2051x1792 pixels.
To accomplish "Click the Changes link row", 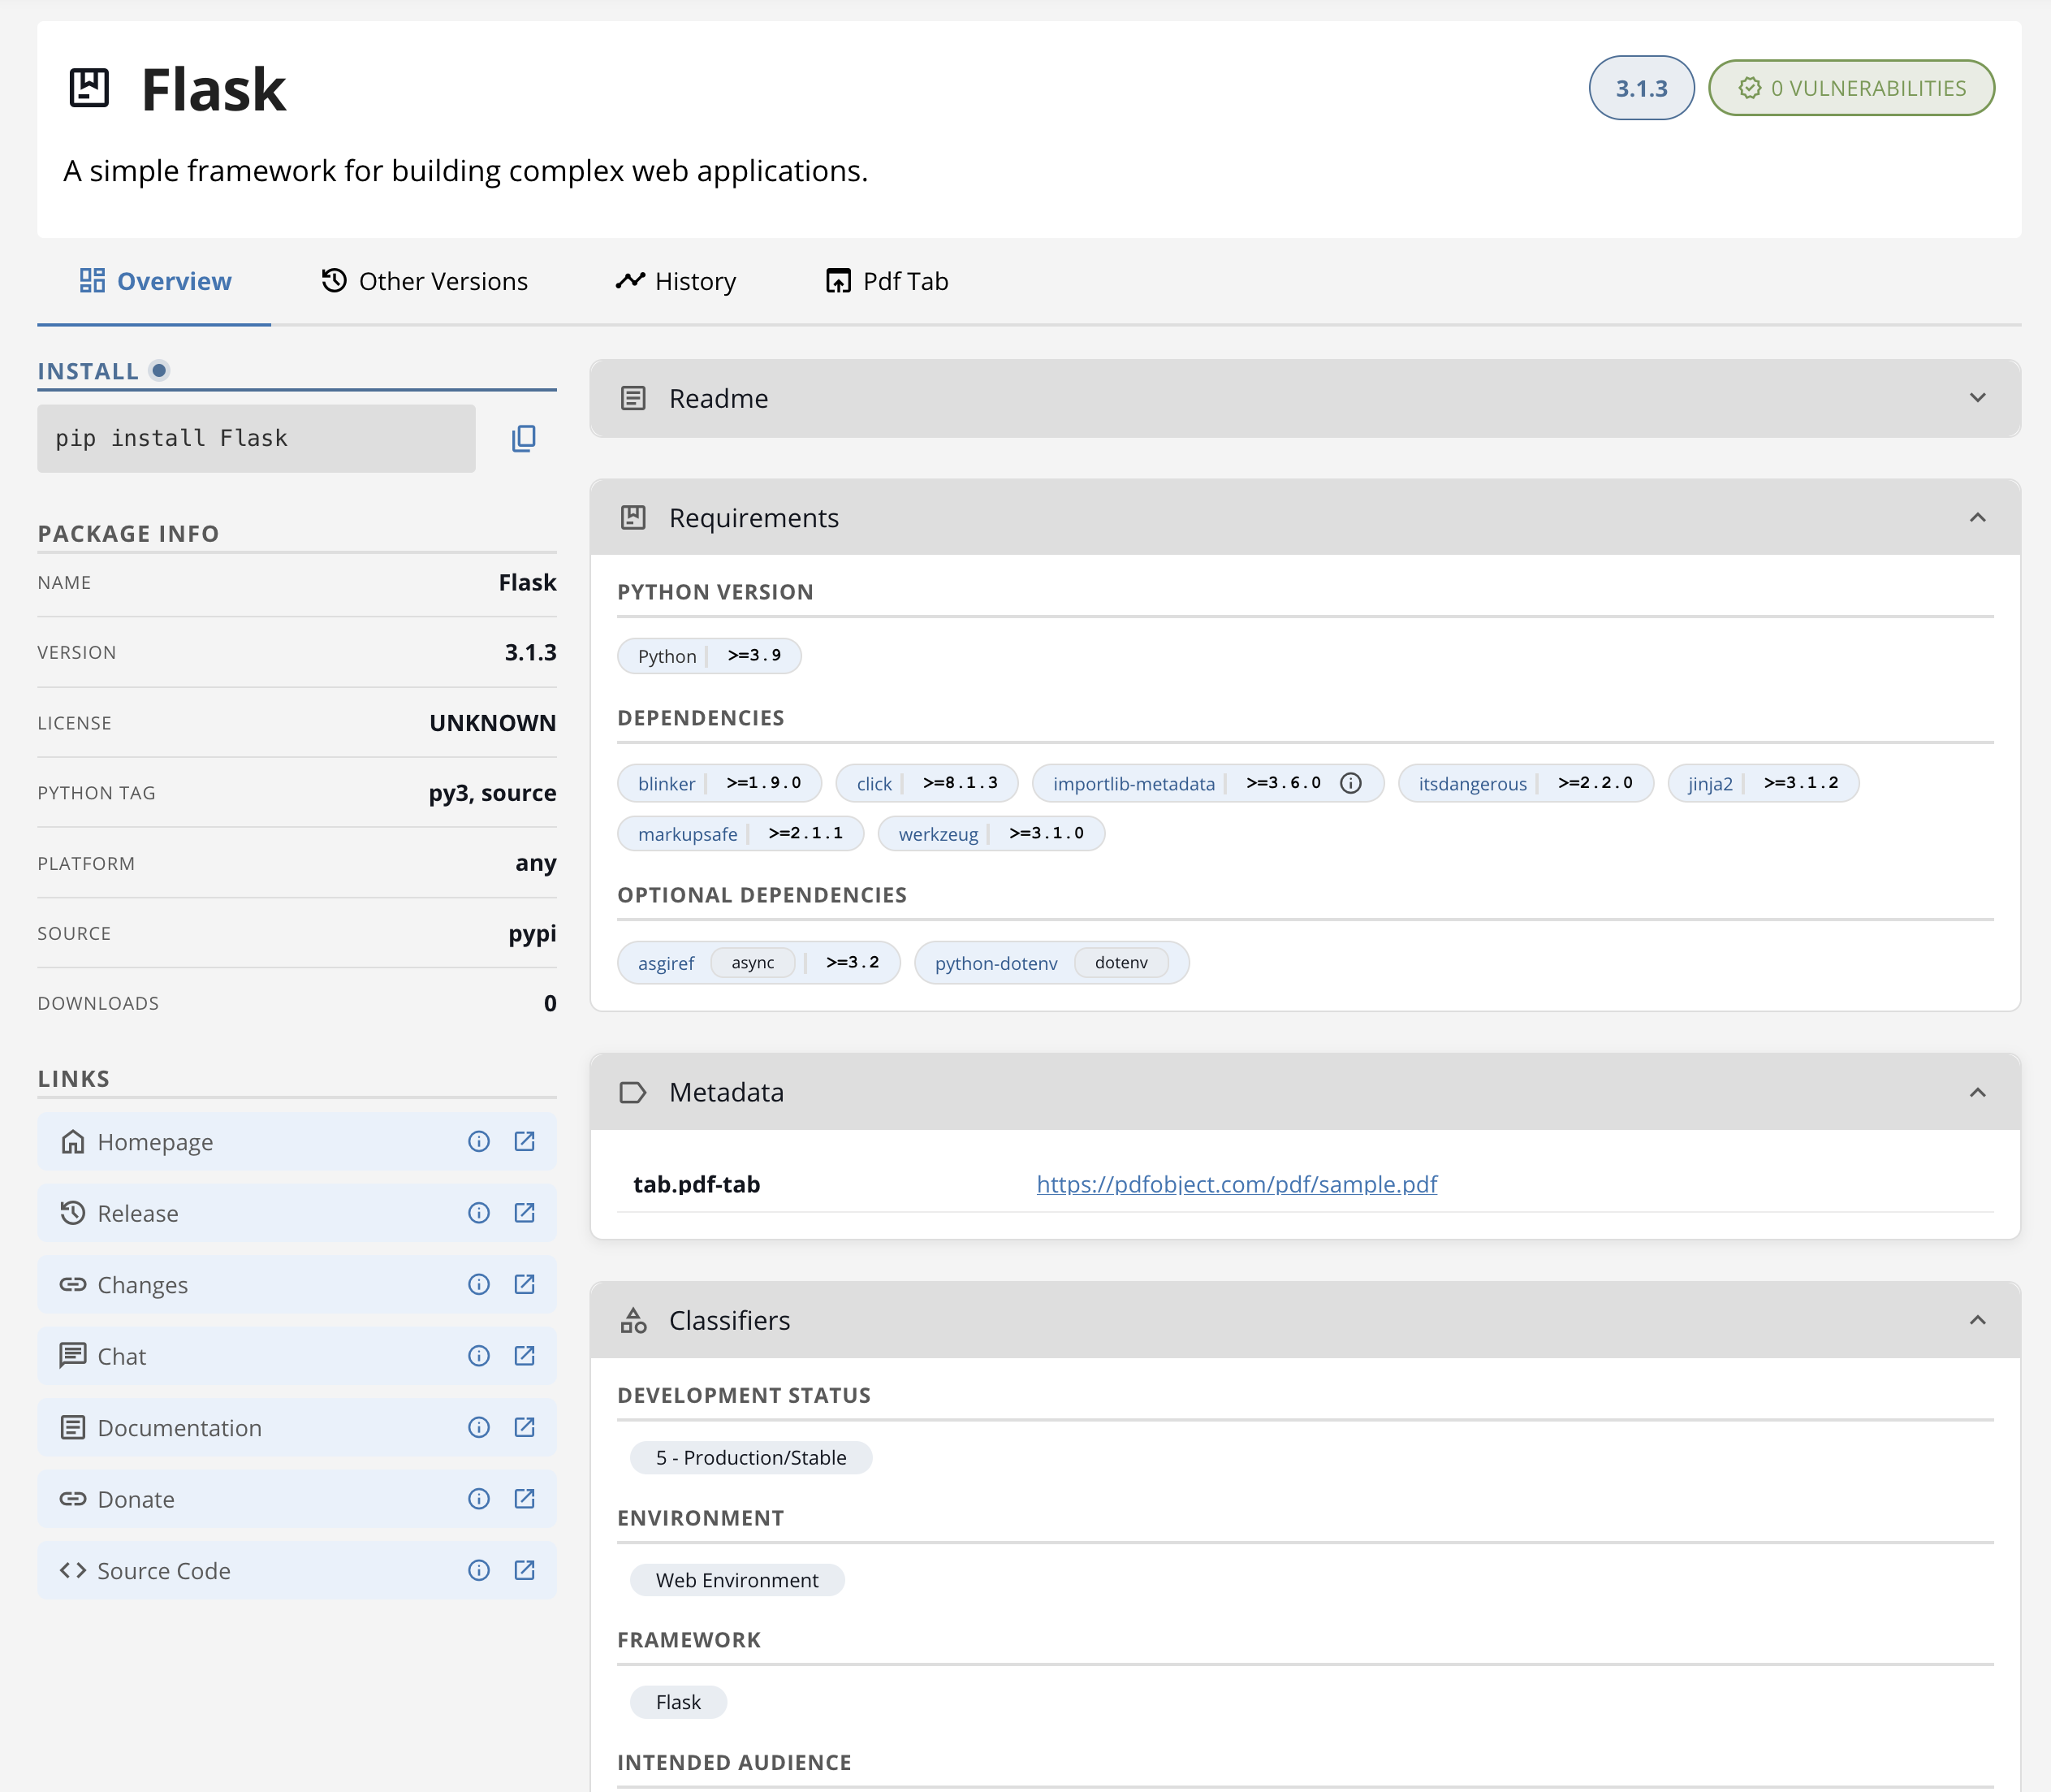I will point(297,1284).
